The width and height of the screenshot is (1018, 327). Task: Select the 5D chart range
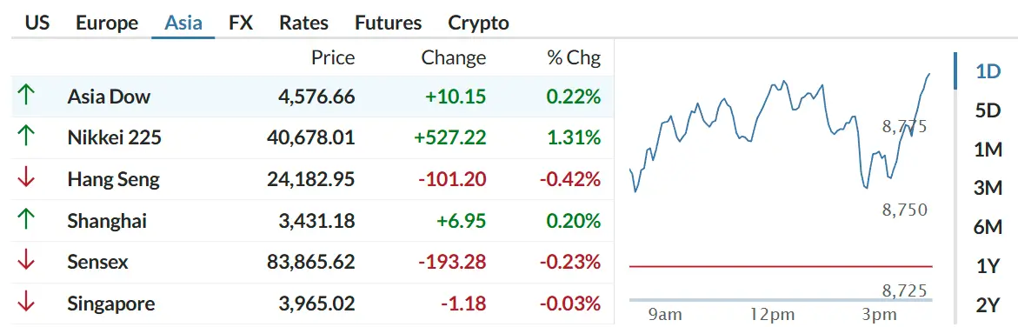[x=988, y=111]
